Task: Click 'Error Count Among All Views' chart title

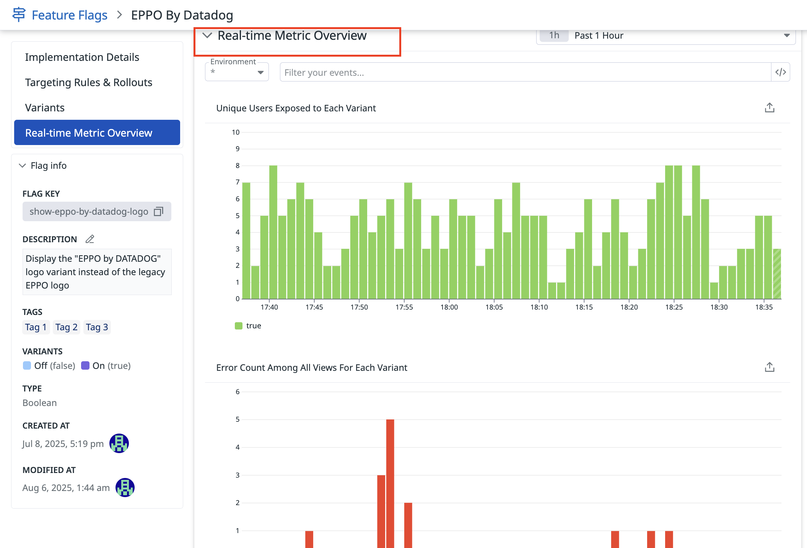Action: click(x=312, y=368)
